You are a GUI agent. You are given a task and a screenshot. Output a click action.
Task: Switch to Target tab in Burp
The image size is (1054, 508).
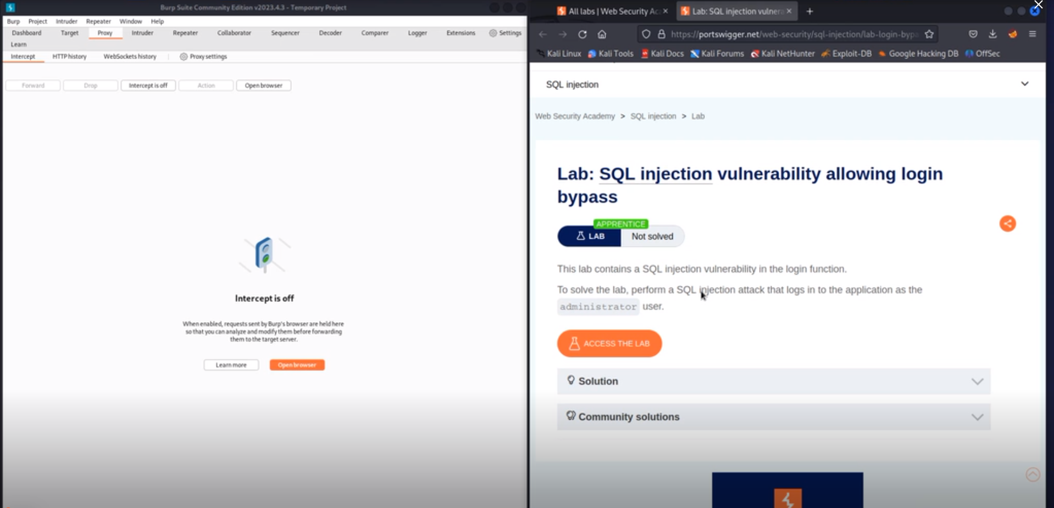click(x=69, y=33)
